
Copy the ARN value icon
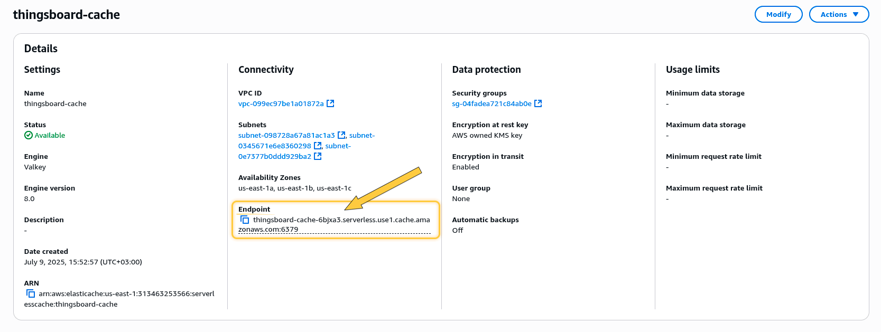tap(31, 293)
